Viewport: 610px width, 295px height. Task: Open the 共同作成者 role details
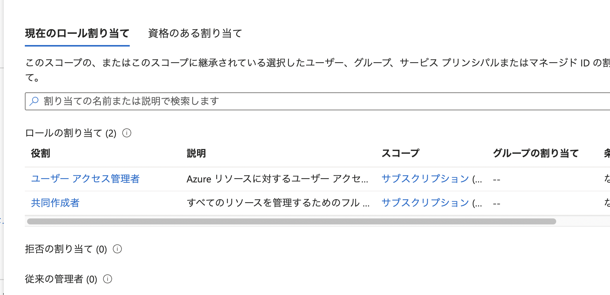click(x=55, y=203)
